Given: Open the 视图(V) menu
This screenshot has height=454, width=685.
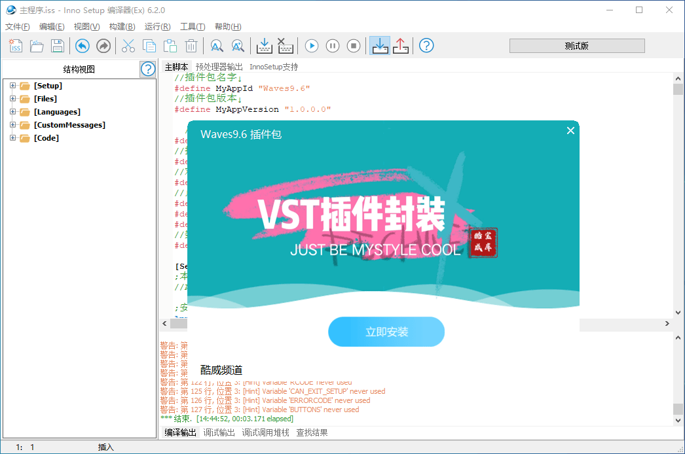Looking at the screenshot, I should coord(86,27).
